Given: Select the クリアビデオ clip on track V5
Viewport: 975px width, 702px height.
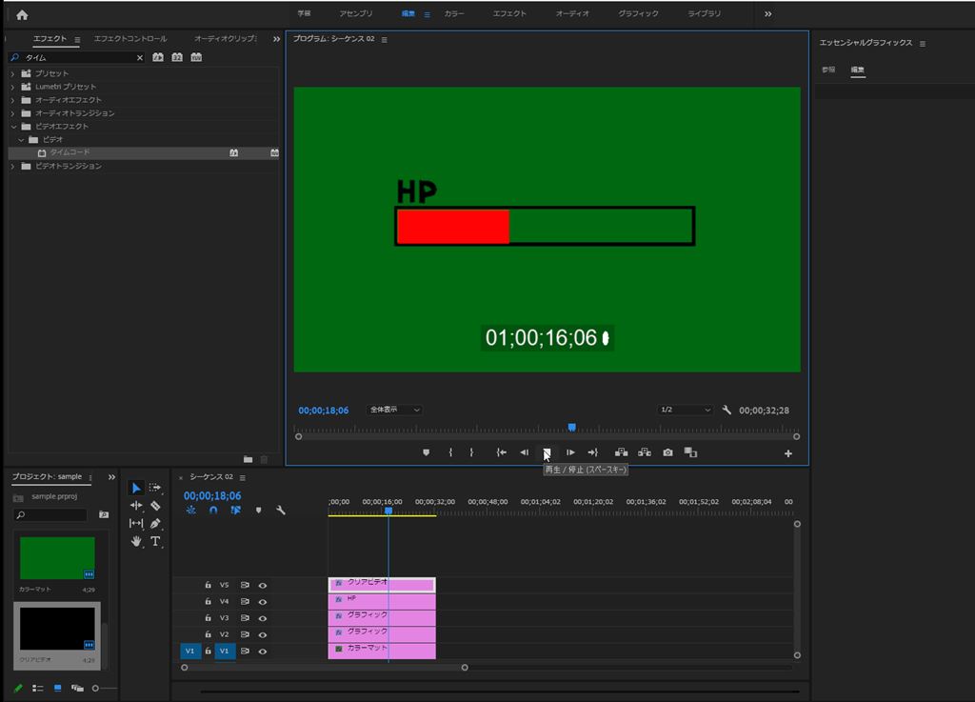Looking at the screenshot, I should [381, 585].
